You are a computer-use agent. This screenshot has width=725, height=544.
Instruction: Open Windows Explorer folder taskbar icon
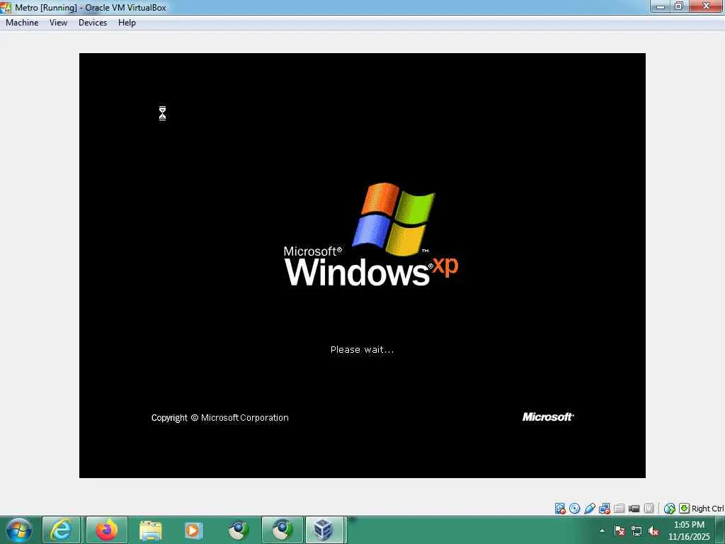point(150,530)
